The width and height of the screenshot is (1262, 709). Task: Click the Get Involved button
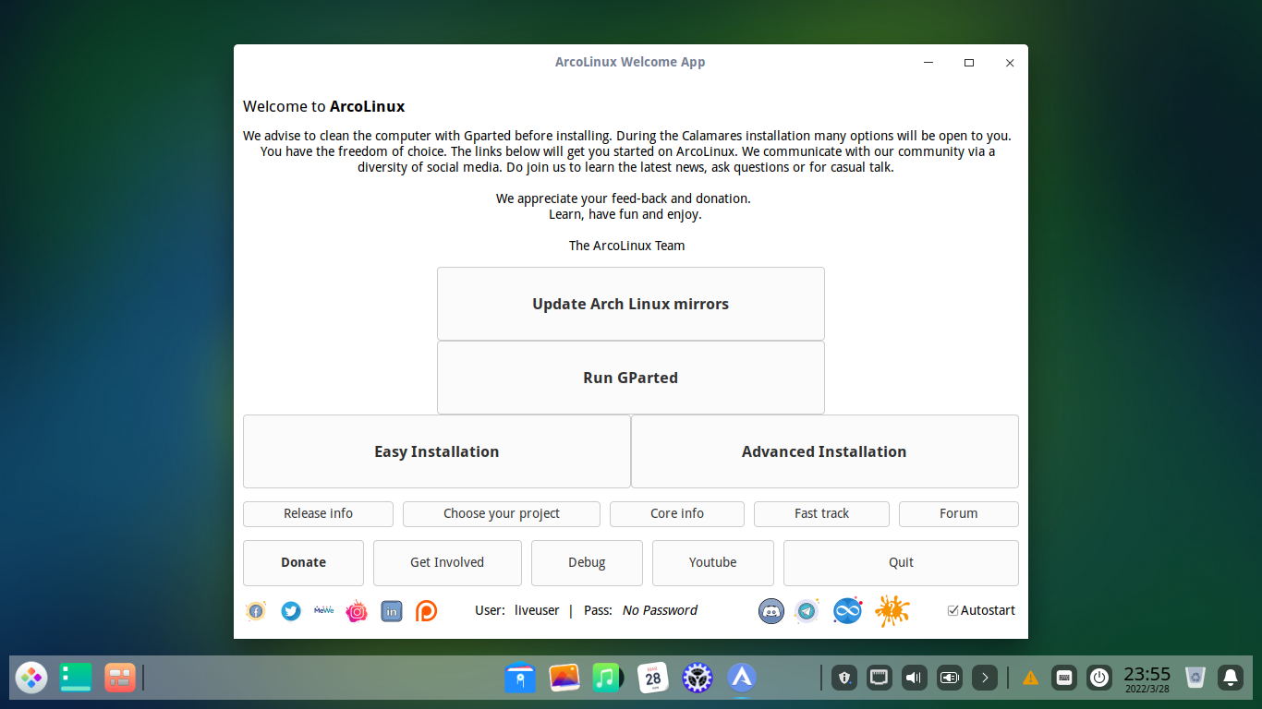click(x=447, y=562)
